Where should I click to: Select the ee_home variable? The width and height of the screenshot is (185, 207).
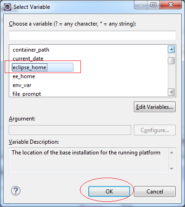coord(24,76)
